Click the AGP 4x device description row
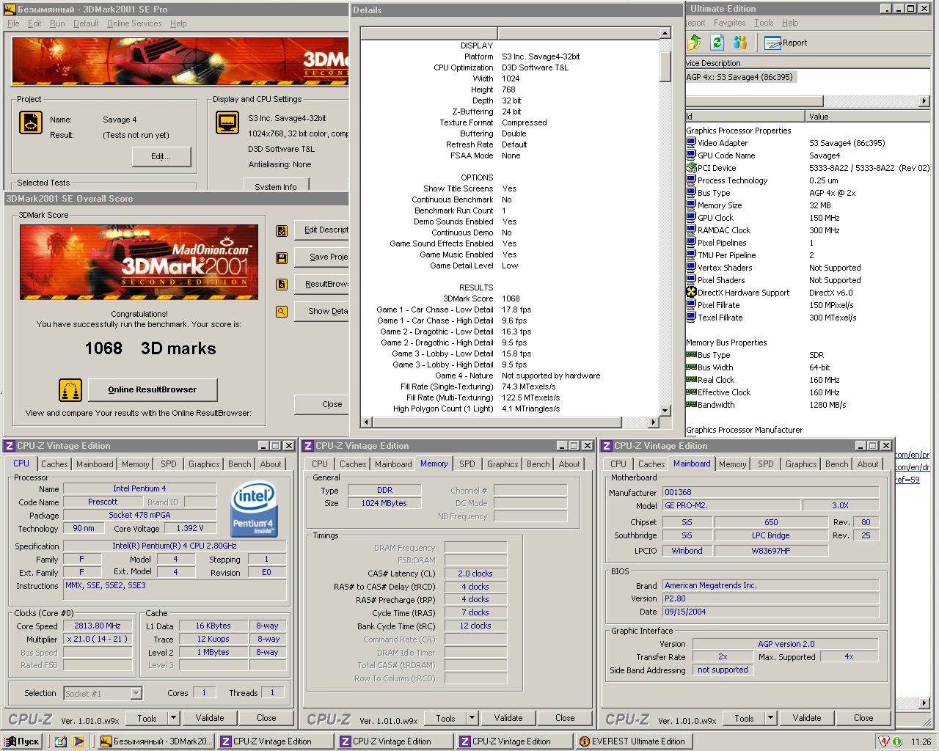This screenshot has width=939, height=751. [x=739, y=77]
